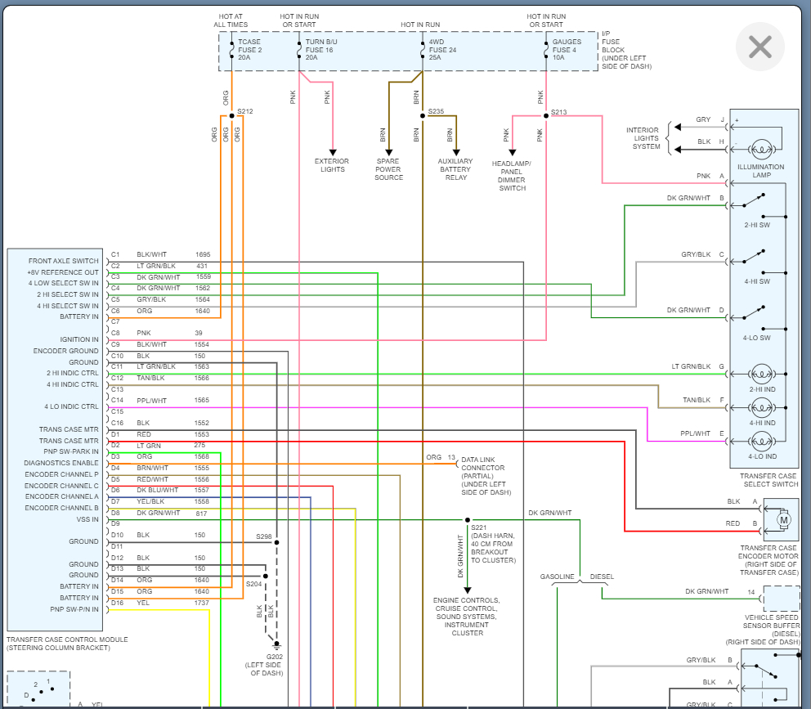Click the +8V REFERENCE OUT pin label
Image resolution: width=811 pixels, height=709 pixels.
[x=63, y=272]
